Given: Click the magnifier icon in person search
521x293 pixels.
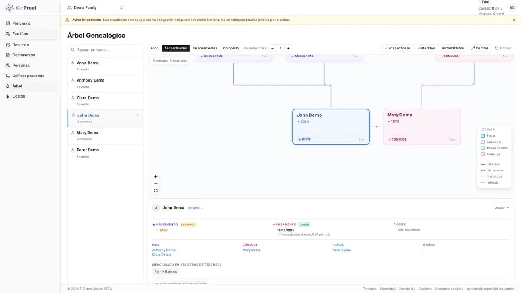Looking at the screenshot, I should (x=72, y=50).
